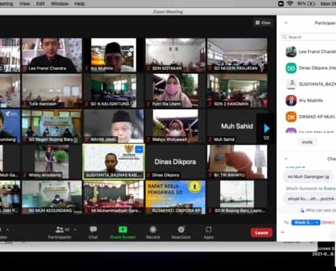The image size is (336, 271).
Task: Collapse the Participants panel with its chevron
Action: [x=286, y=23]
